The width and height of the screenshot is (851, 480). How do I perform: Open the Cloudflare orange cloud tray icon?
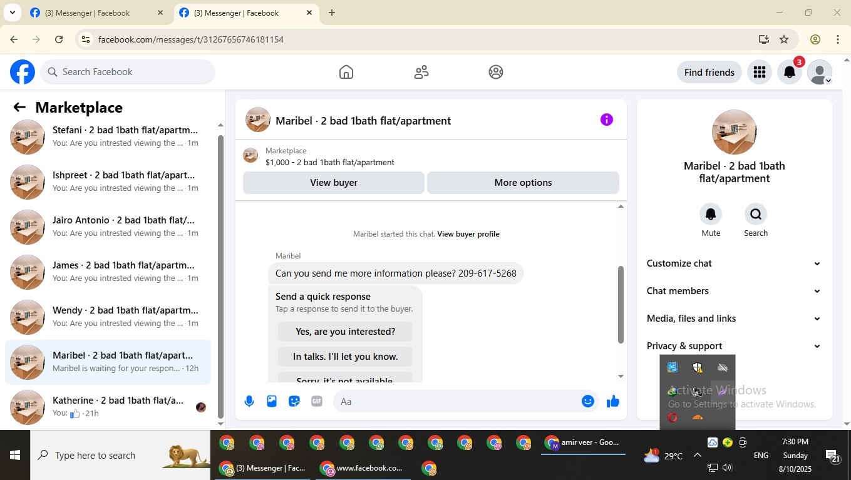click(x=698, y=417)
